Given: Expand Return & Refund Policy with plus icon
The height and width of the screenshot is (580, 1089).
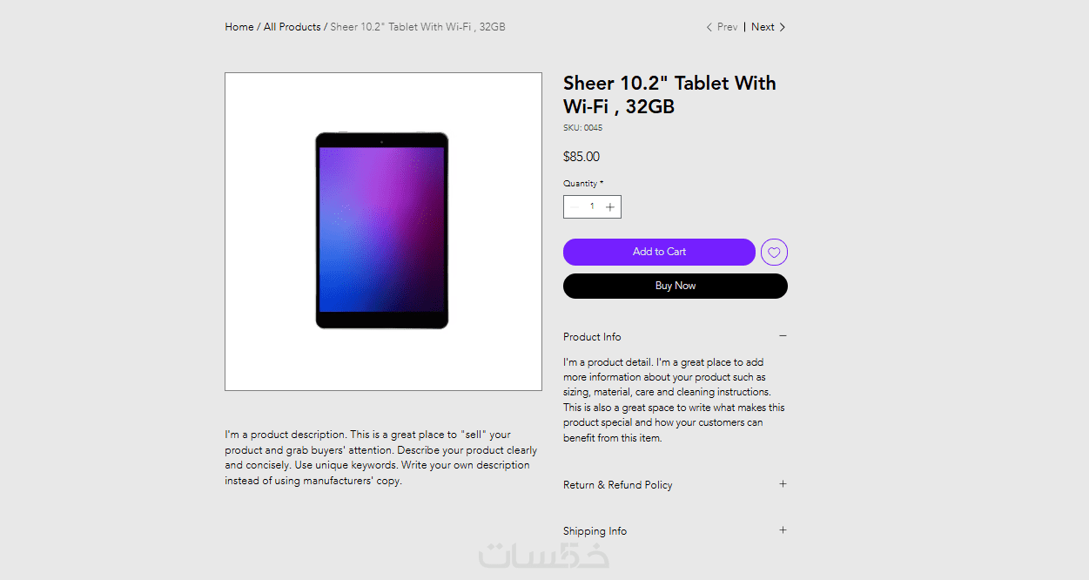Looking at the screenshot, I should [783, 484].
